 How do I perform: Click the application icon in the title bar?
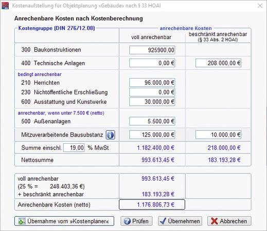tap(5, 6)
